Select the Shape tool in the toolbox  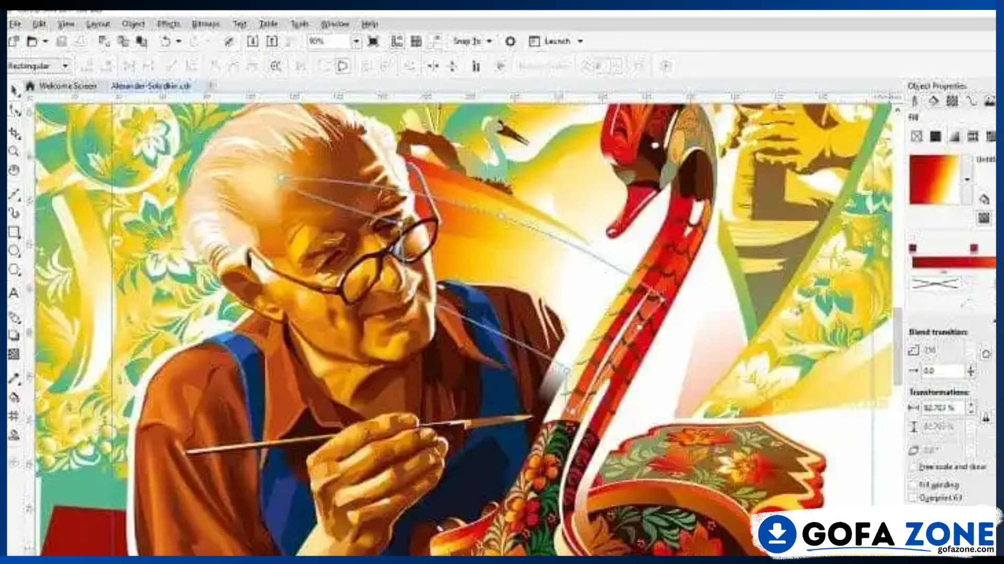tap(15, 111)
